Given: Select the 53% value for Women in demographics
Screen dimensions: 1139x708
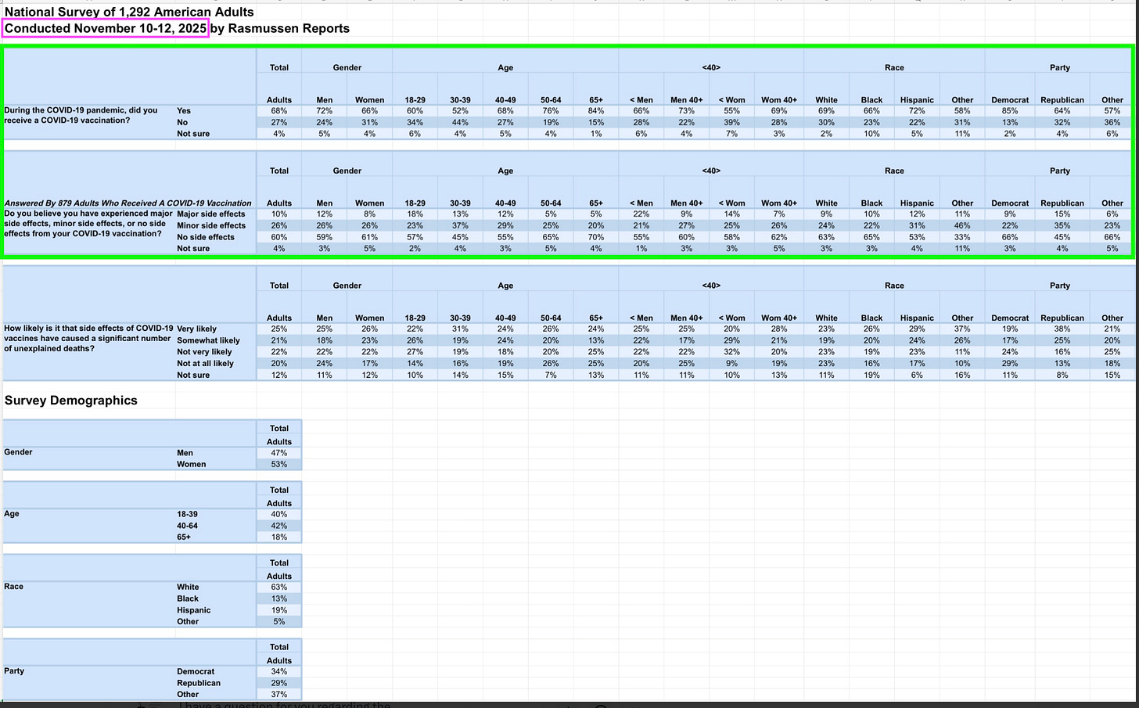Looking at the screenshot, I should [279, 465].
